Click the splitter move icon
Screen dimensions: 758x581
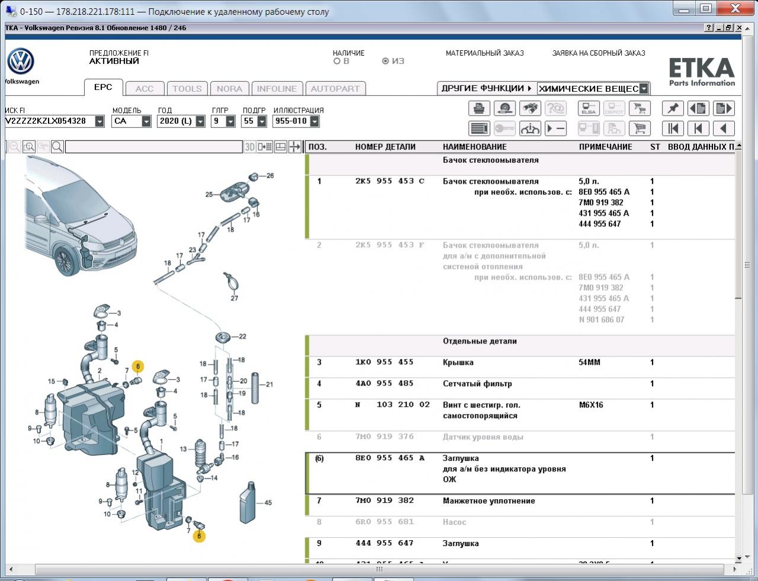[295, 147]
